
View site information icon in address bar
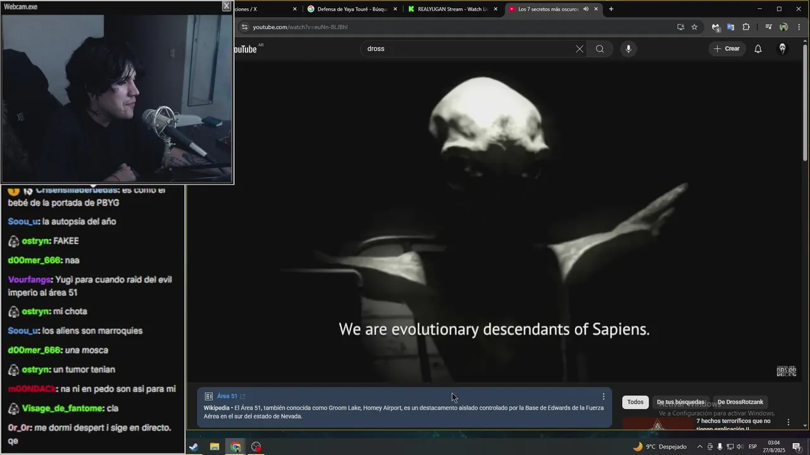pyautogui.click(x=244, y=27)
